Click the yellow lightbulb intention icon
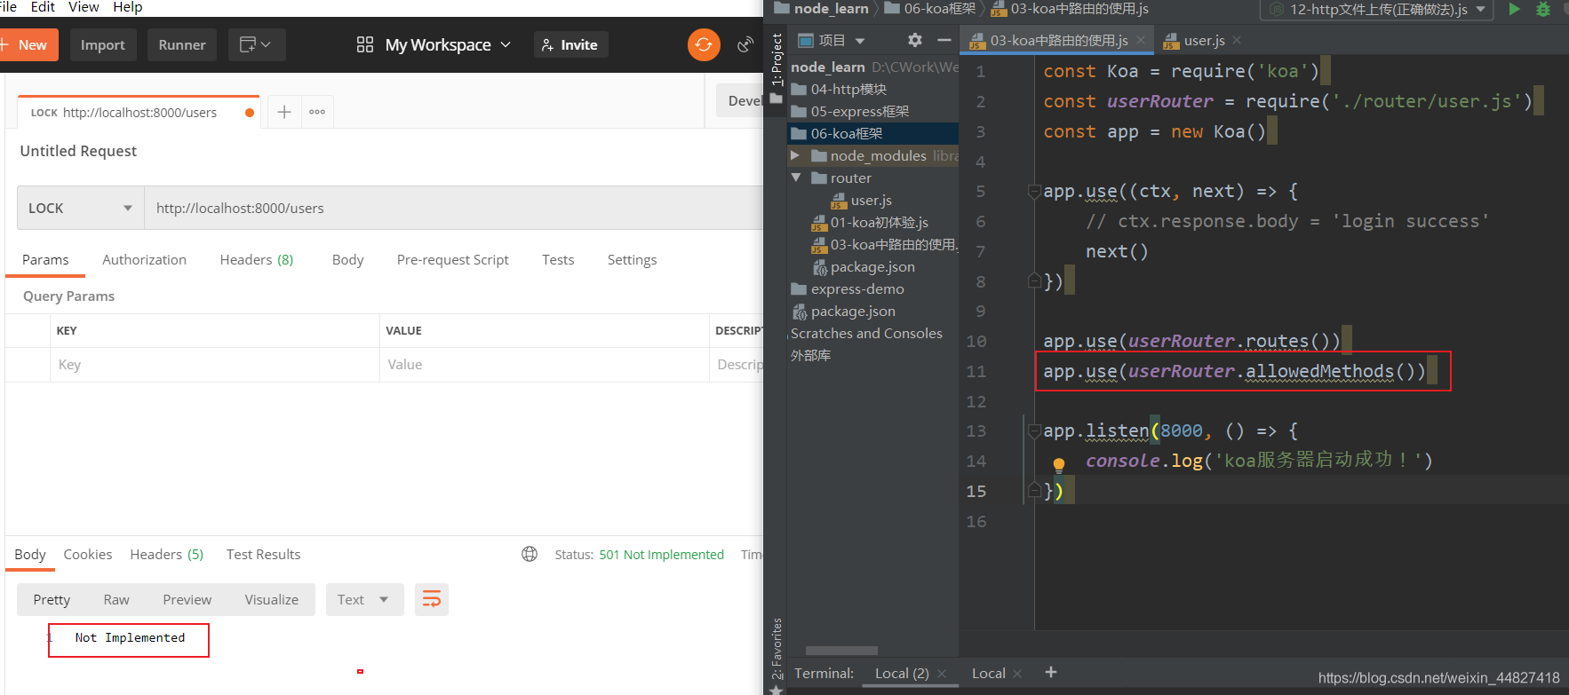The width and height of the screenshot is (1569, 695). pyautogui.click(x=1058, y=464)
